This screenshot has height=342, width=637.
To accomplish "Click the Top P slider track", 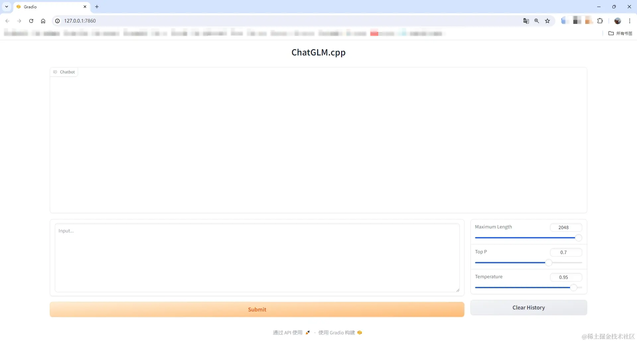I will tap(529, 263).
